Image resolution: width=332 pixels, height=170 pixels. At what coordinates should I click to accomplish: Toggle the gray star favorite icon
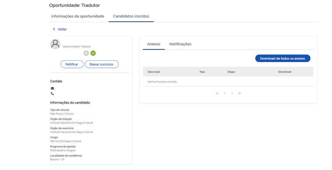(x=86, y=53)
